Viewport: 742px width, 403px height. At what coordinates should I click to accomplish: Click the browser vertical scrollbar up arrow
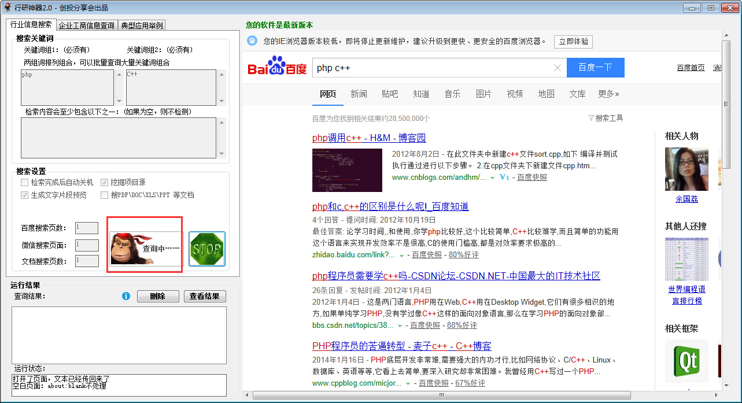(727, 34)
